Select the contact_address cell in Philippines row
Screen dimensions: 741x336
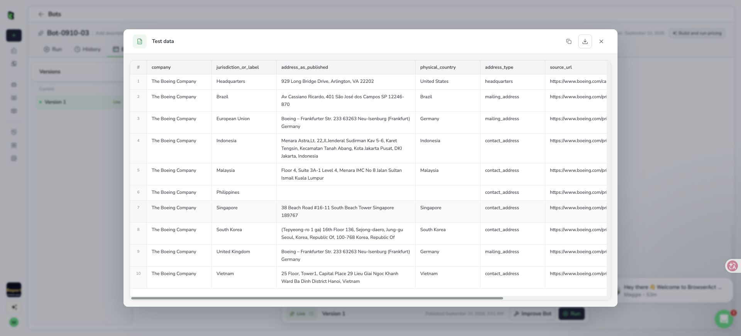click(513, 193)
